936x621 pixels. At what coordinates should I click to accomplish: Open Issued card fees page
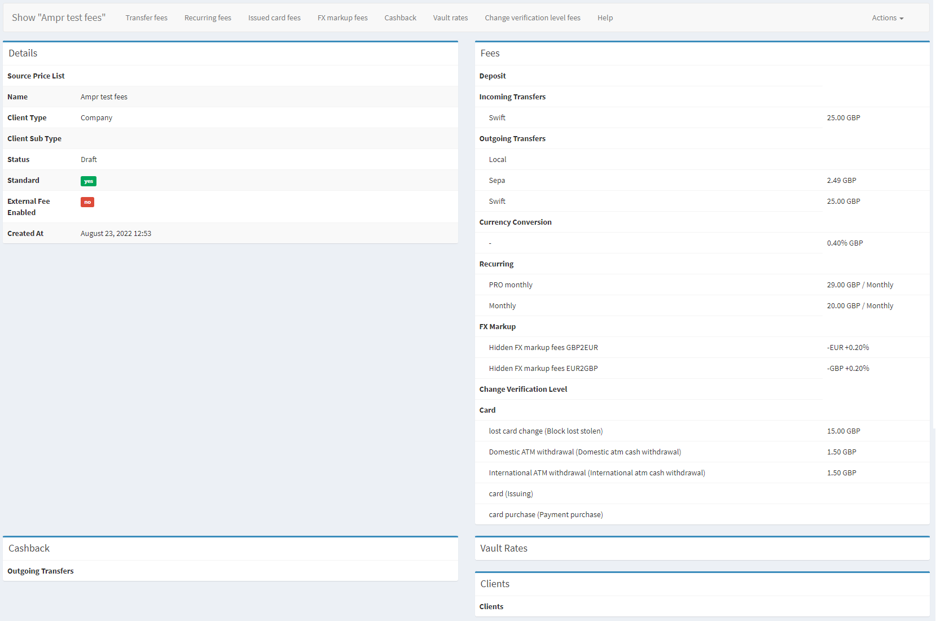(274, 18)
